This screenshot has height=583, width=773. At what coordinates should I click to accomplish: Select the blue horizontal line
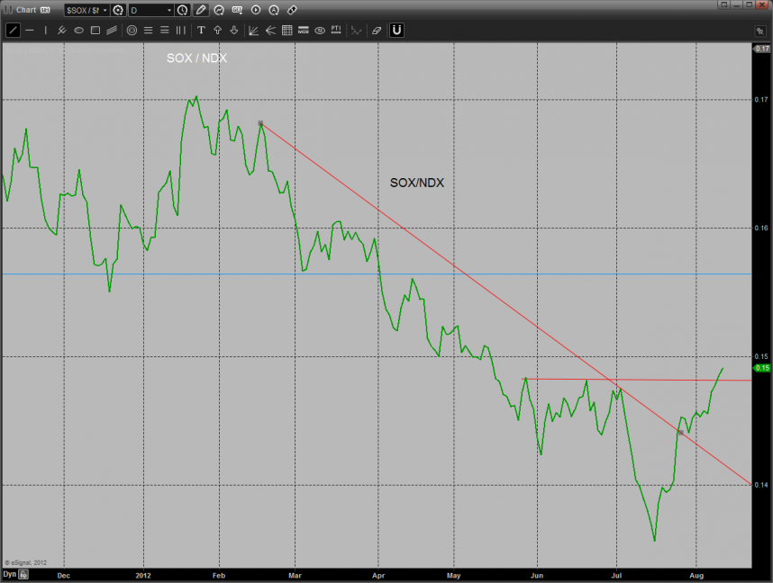tap(377, 274)
